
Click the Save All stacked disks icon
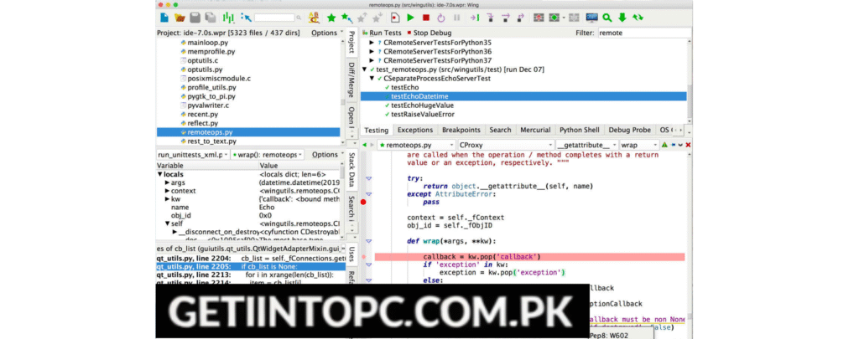coord(211,18)
